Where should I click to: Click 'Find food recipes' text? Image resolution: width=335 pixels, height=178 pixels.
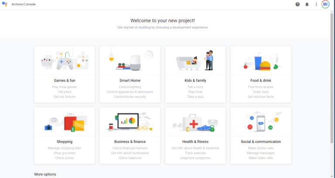pyautogui.click(x=261, y=87)
